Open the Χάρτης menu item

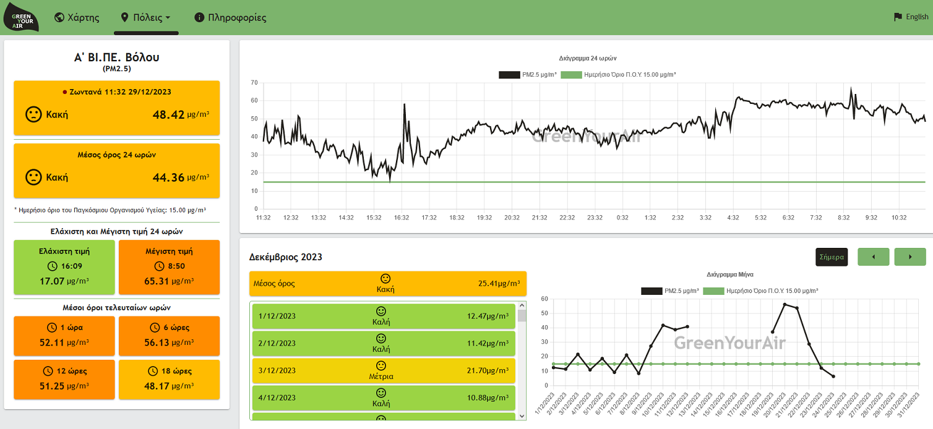(x=77, y=17)
